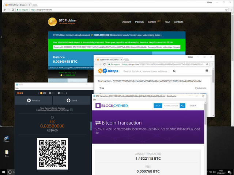This screenshot has height=175, width=234.
Task: Select the ETH coin tab in Jaxx
Action: click(52, 93)
